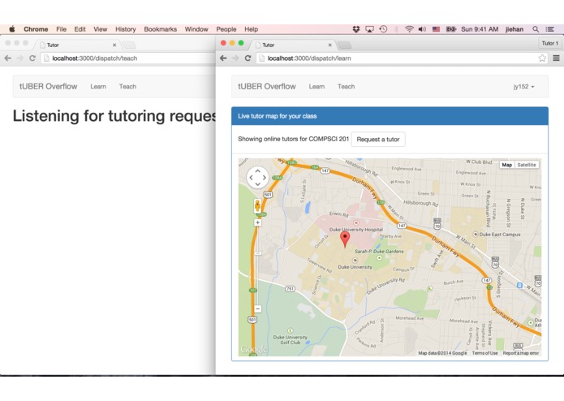This screenshot has width=564, height=401.
Task: Click back arrow in front learn window
Action: tap(223, 58)
